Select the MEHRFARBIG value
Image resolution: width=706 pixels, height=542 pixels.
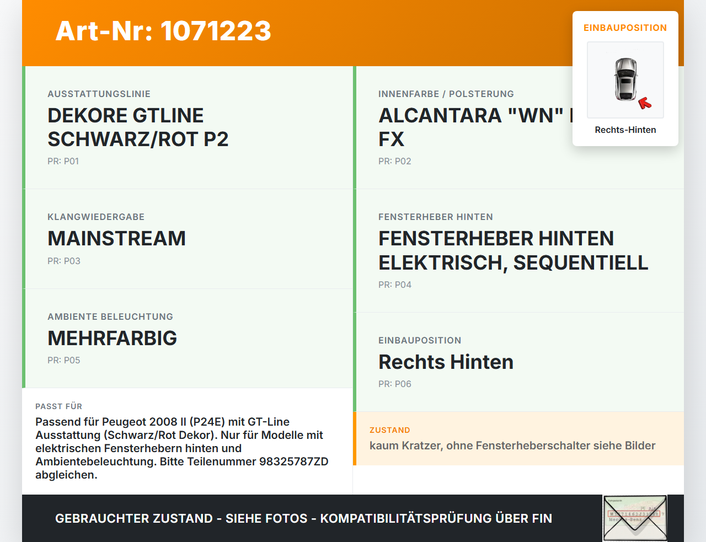click(x=113, y=338)
